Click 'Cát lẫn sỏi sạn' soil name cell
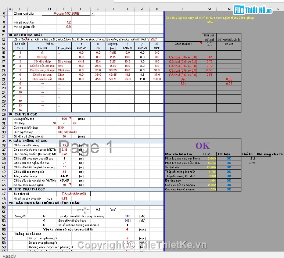This screenshot has width=284, height=258. coord(42,75)
